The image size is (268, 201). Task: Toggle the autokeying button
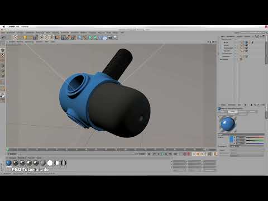(189, 154)
